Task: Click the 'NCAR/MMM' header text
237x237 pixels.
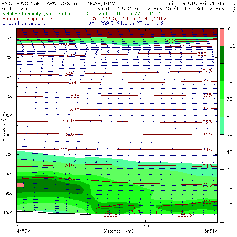Action: (102, 4)
